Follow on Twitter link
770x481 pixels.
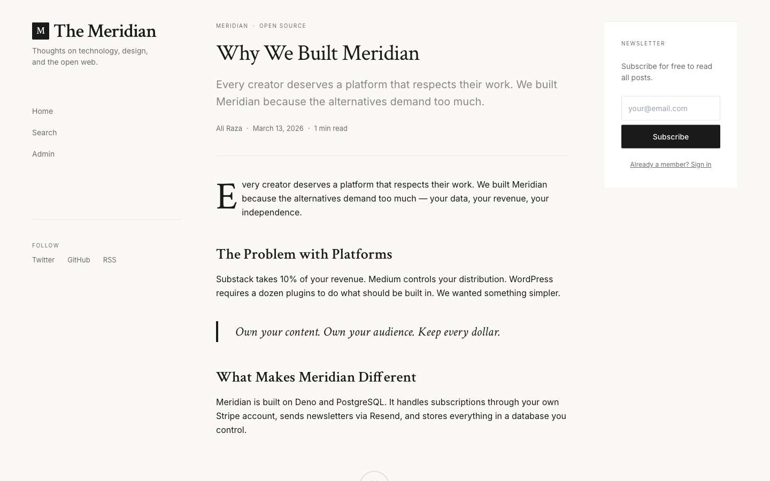43,260
